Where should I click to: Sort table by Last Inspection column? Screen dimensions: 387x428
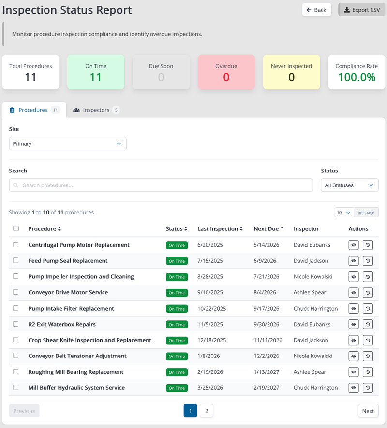(x=220, y=229)
